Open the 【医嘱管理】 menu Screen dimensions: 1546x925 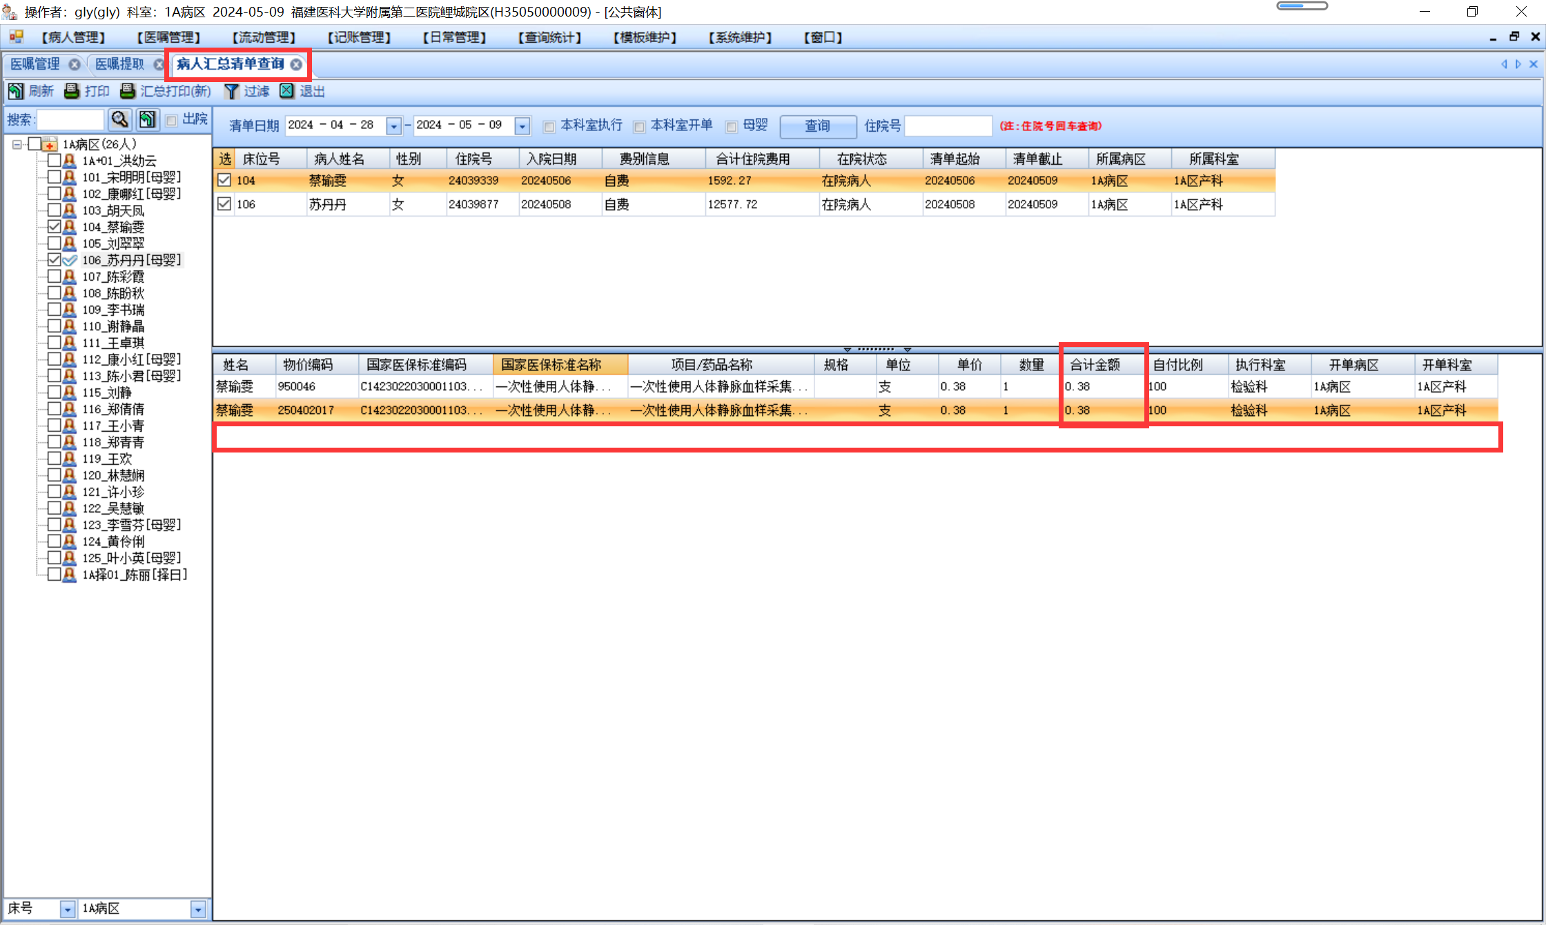click(168, 37)
